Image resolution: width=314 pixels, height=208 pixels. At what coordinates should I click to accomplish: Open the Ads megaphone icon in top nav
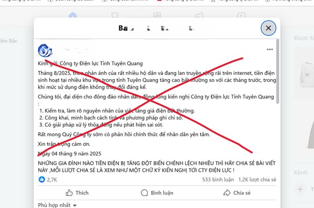click(199, 15)
